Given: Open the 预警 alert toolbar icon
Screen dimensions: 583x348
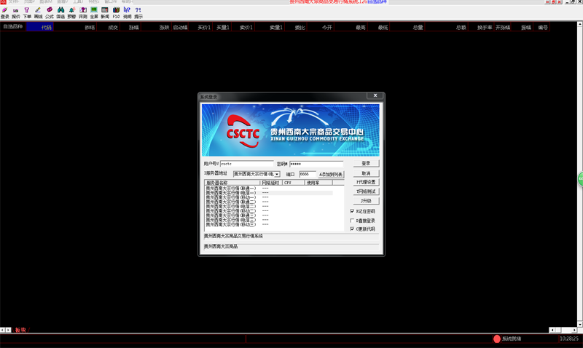Looking at the screenshot, I should point(71,12).
